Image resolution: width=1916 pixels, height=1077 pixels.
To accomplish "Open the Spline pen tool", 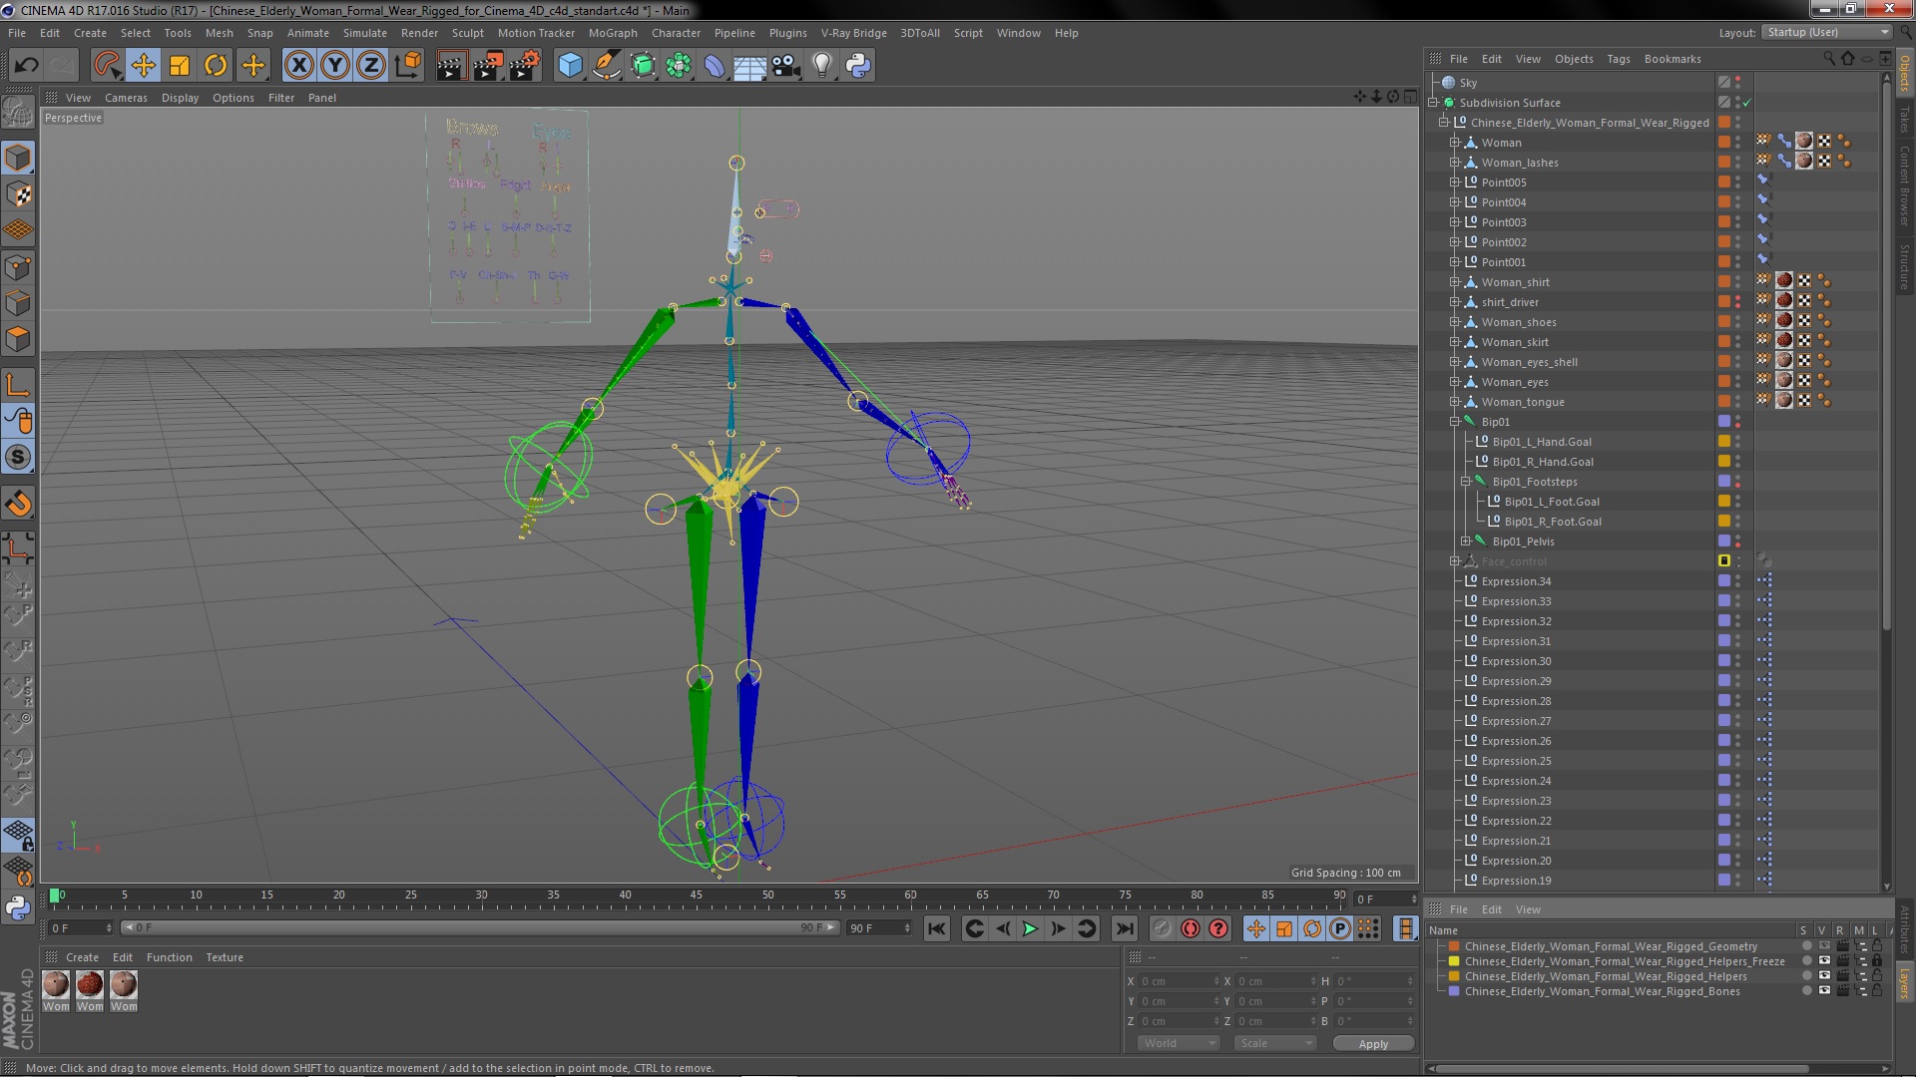I will tap(606, 66).
